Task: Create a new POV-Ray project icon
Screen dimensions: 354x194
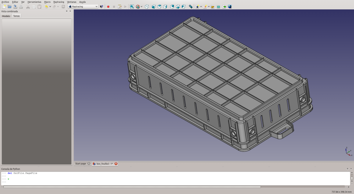Action: [197, 7]
